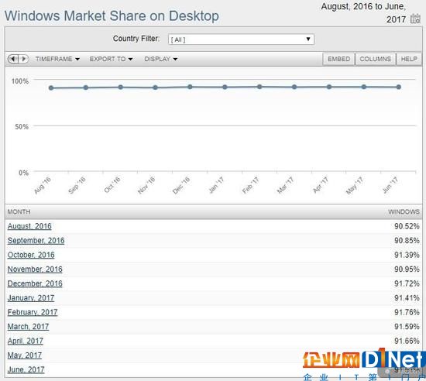The width and height of the screenshot is (426, 381).
Task: Follow the June, 2017 link
Action: (x=26, y=369)
